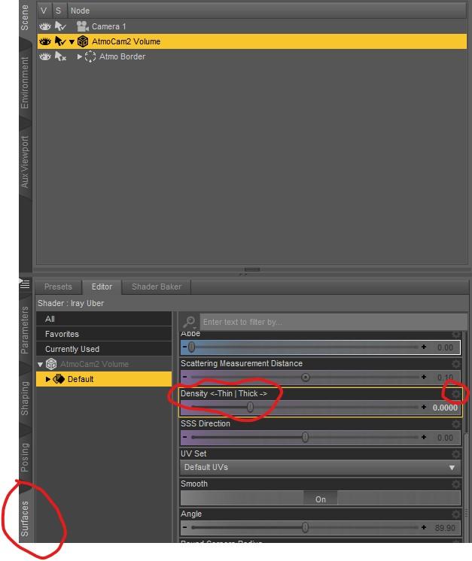The height and width of the screenshot is (561, 472).
Task: Select the All filter category
Action: point(104,319)
